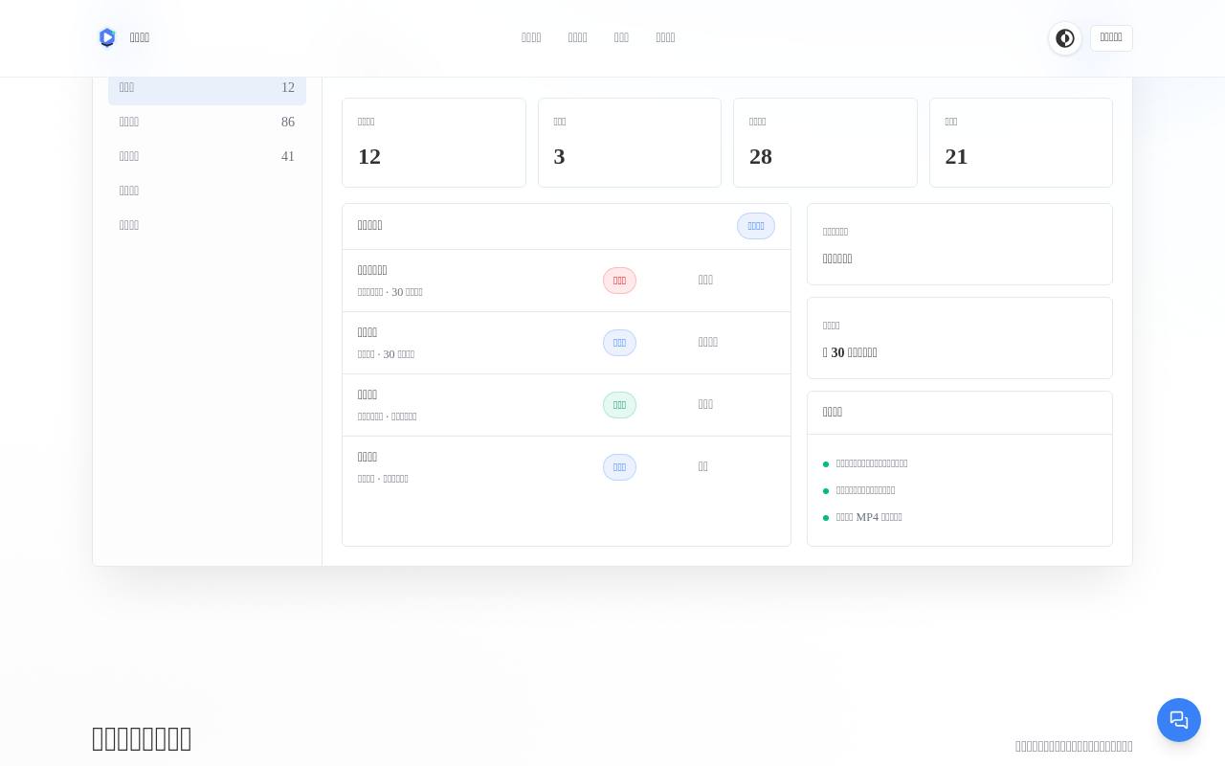Click the bullet line mentioning MP4
This screenshot has width=1225, height=766.
(869, 517)
